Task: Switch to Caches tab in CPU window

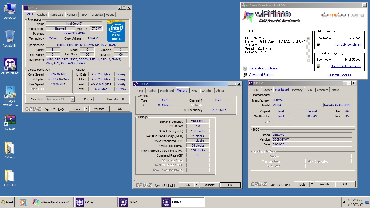Action: point(42,15)
